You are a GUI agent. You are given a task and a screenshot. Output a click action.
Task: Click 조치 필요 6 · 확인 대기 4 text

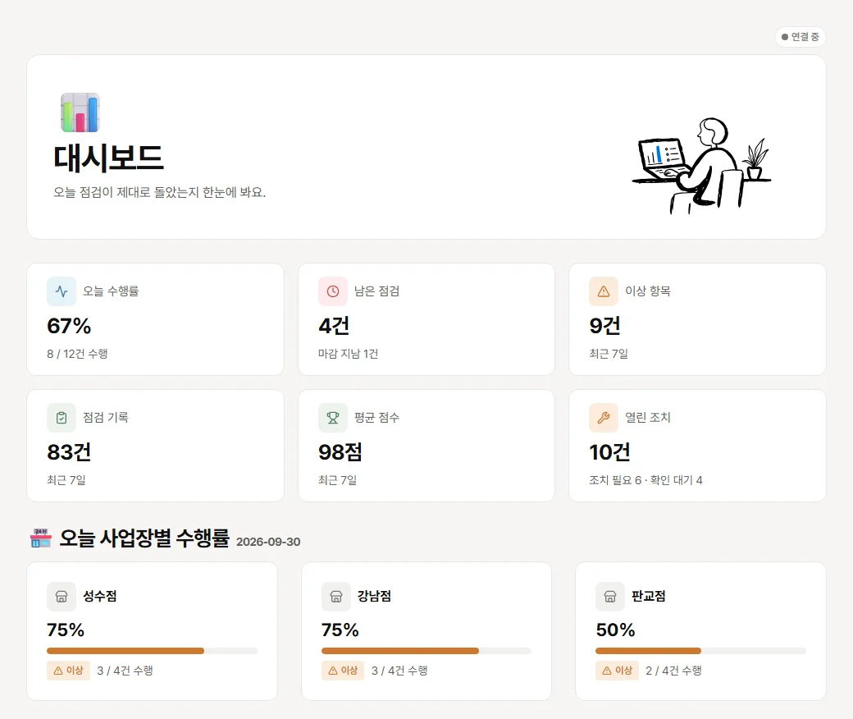click(645, 480)
